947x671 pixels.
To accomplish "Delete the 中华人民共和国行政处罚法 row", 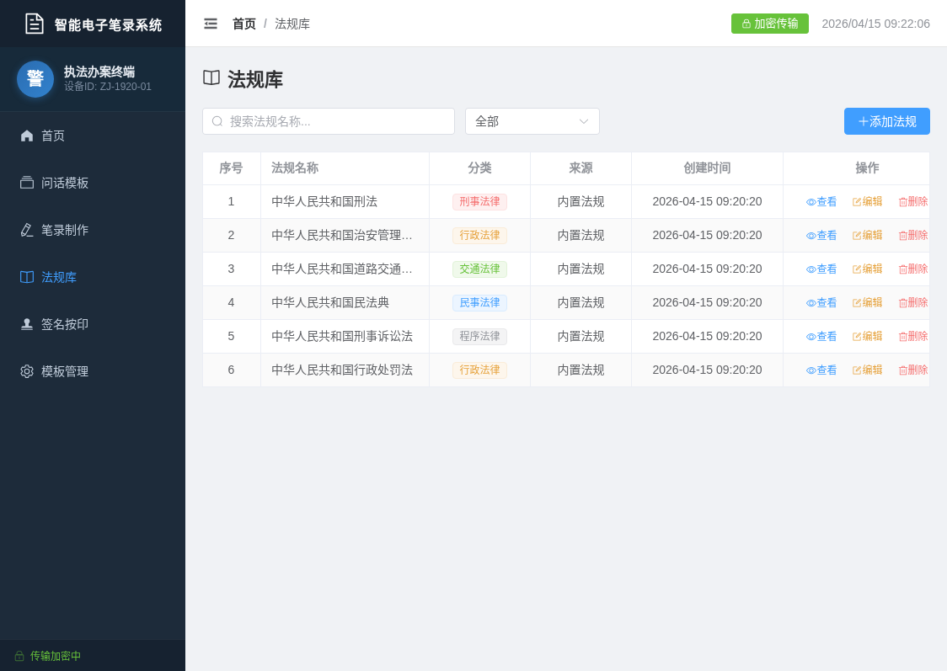I will pos(913,370).
